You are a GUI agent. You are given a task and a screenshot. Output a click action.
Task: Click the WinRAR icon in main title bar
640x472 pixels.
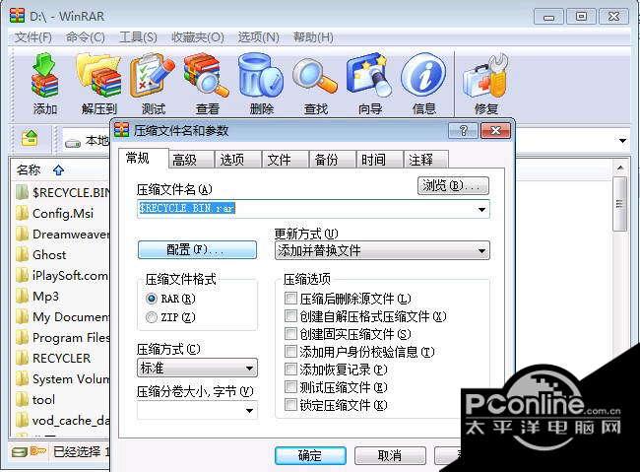17,15
